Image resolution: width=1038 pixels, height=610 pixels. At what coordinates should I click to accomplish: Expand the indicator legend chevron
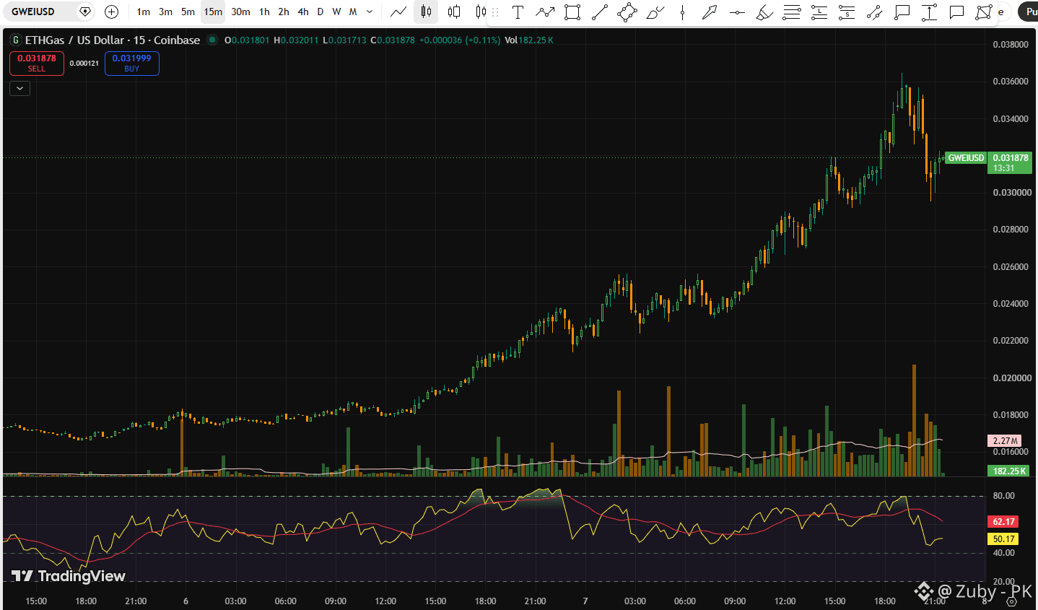pos(19,88)
